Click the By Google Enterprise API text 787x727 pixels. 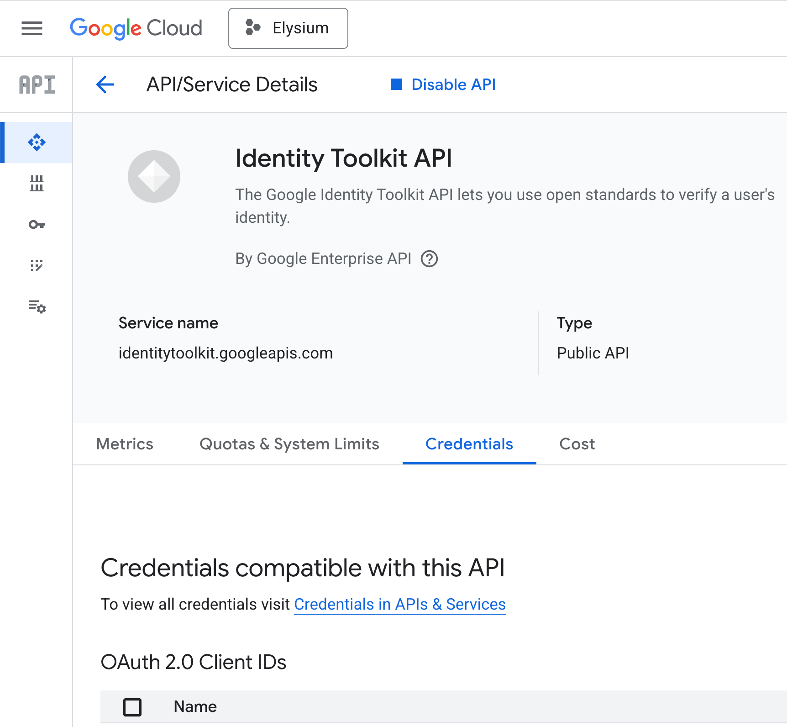click(x=323, y=259)
